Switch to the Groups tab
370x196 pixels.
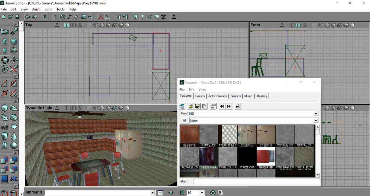[200, 96]
